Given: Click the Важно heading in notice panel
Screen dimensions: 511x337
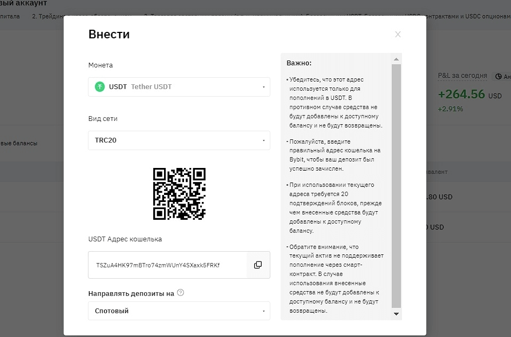Looking at the screenshot, I should [299, 63].
